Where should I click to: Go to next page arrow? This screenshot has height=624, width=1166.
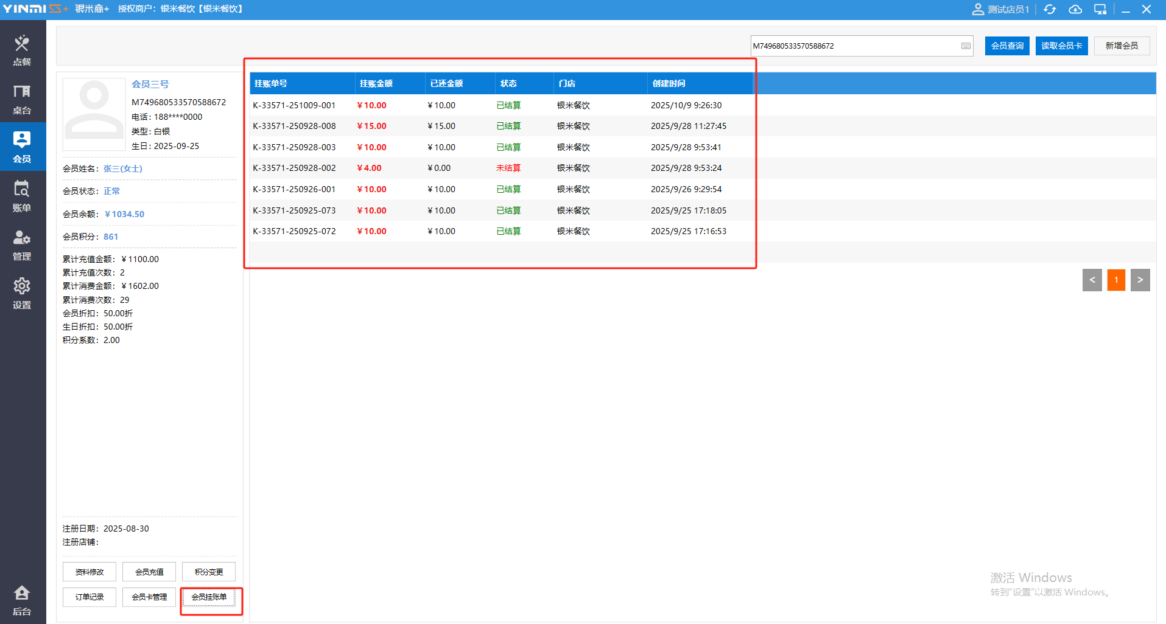[1140, 280]
